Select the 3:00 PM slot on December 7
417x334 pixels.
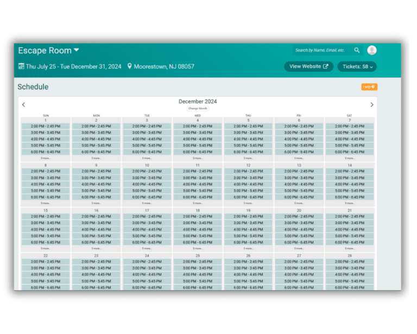pos(350,133)
